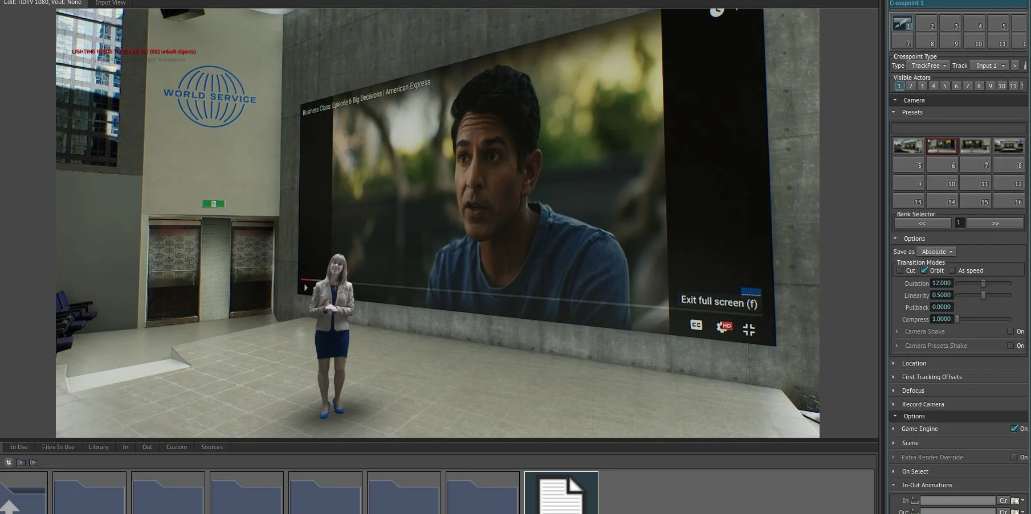Select crosspoint slot 10
The height and width of the screenshot is (514, 1031).
[974, 41]
